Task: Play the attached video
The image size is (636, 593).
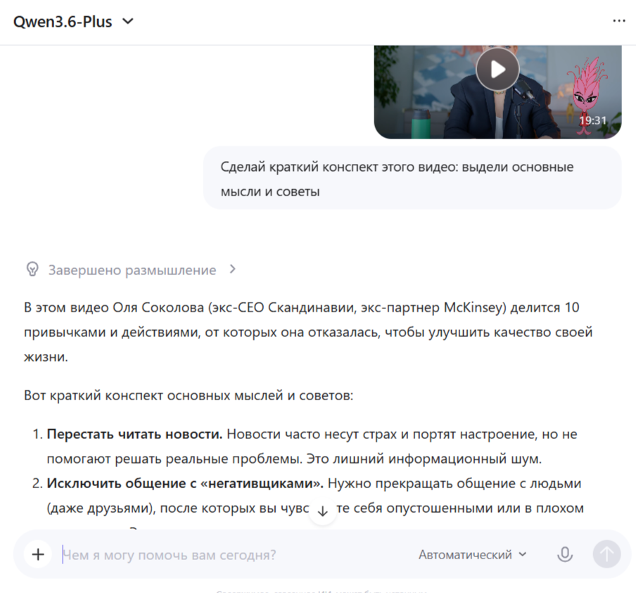Action: point(497,70)
